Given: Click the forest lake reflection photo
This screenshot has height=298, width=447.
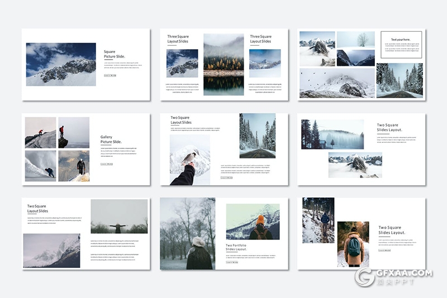Looking at the screenshot, I should 223,64.
